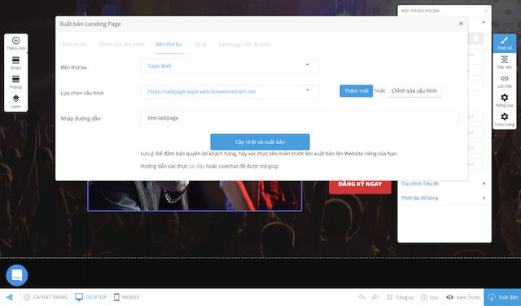
Task: Open the Liên kết link panel
Action: 505,81
